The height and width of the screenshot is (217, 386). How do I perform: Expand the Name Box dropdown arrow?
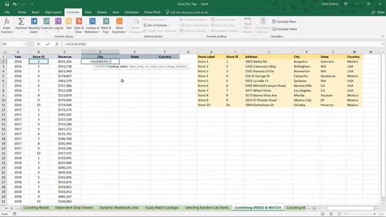coord(24,44)
